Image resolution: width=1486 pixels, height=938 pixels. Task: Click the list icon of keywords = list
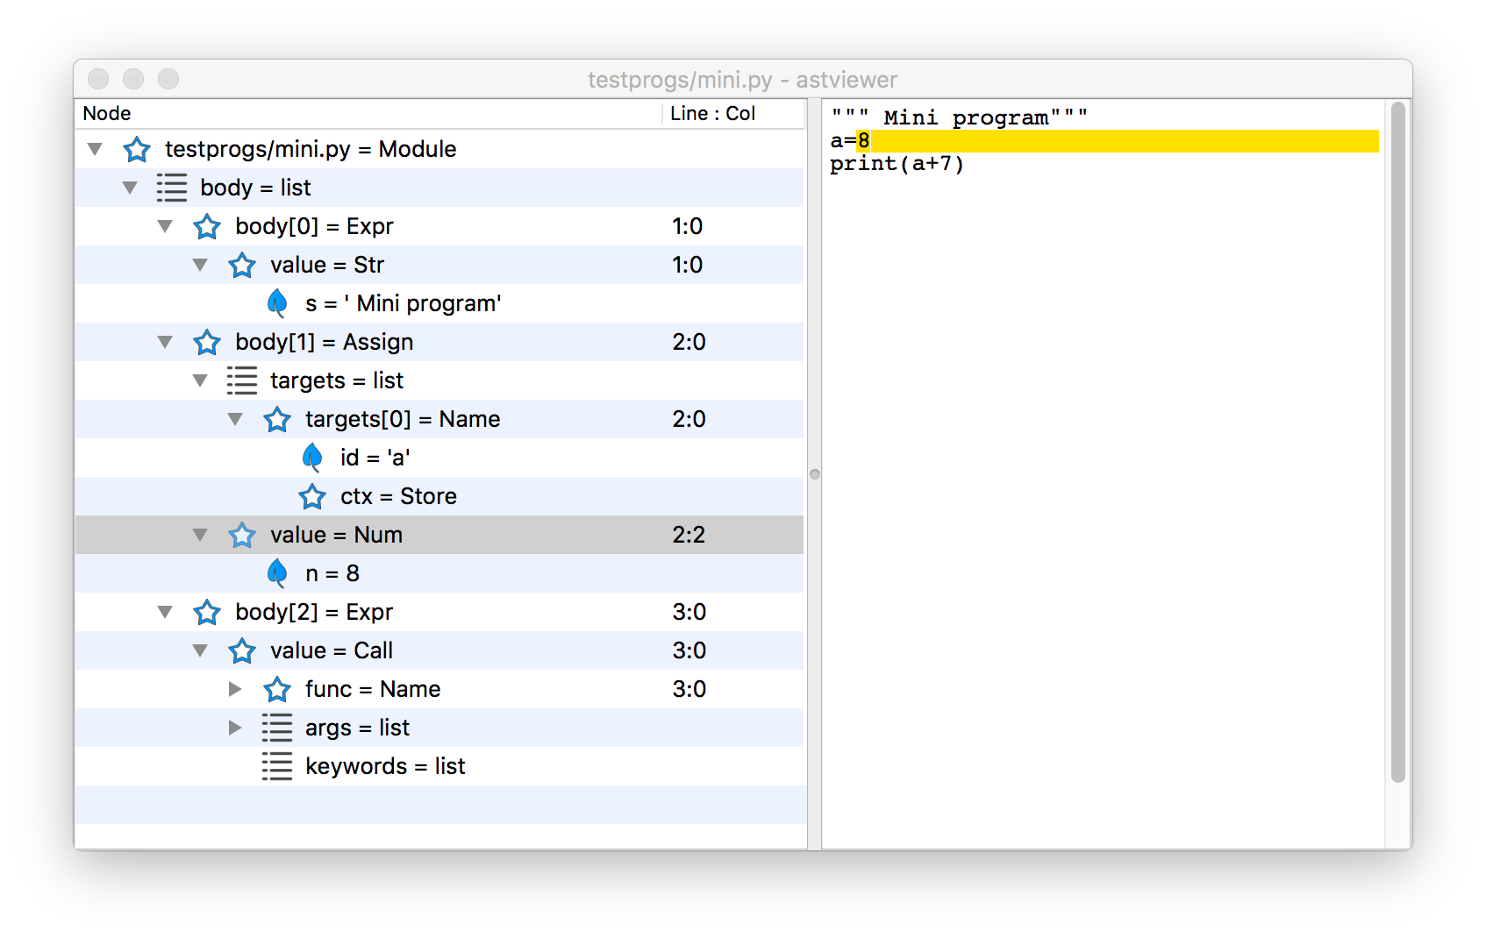277,766
